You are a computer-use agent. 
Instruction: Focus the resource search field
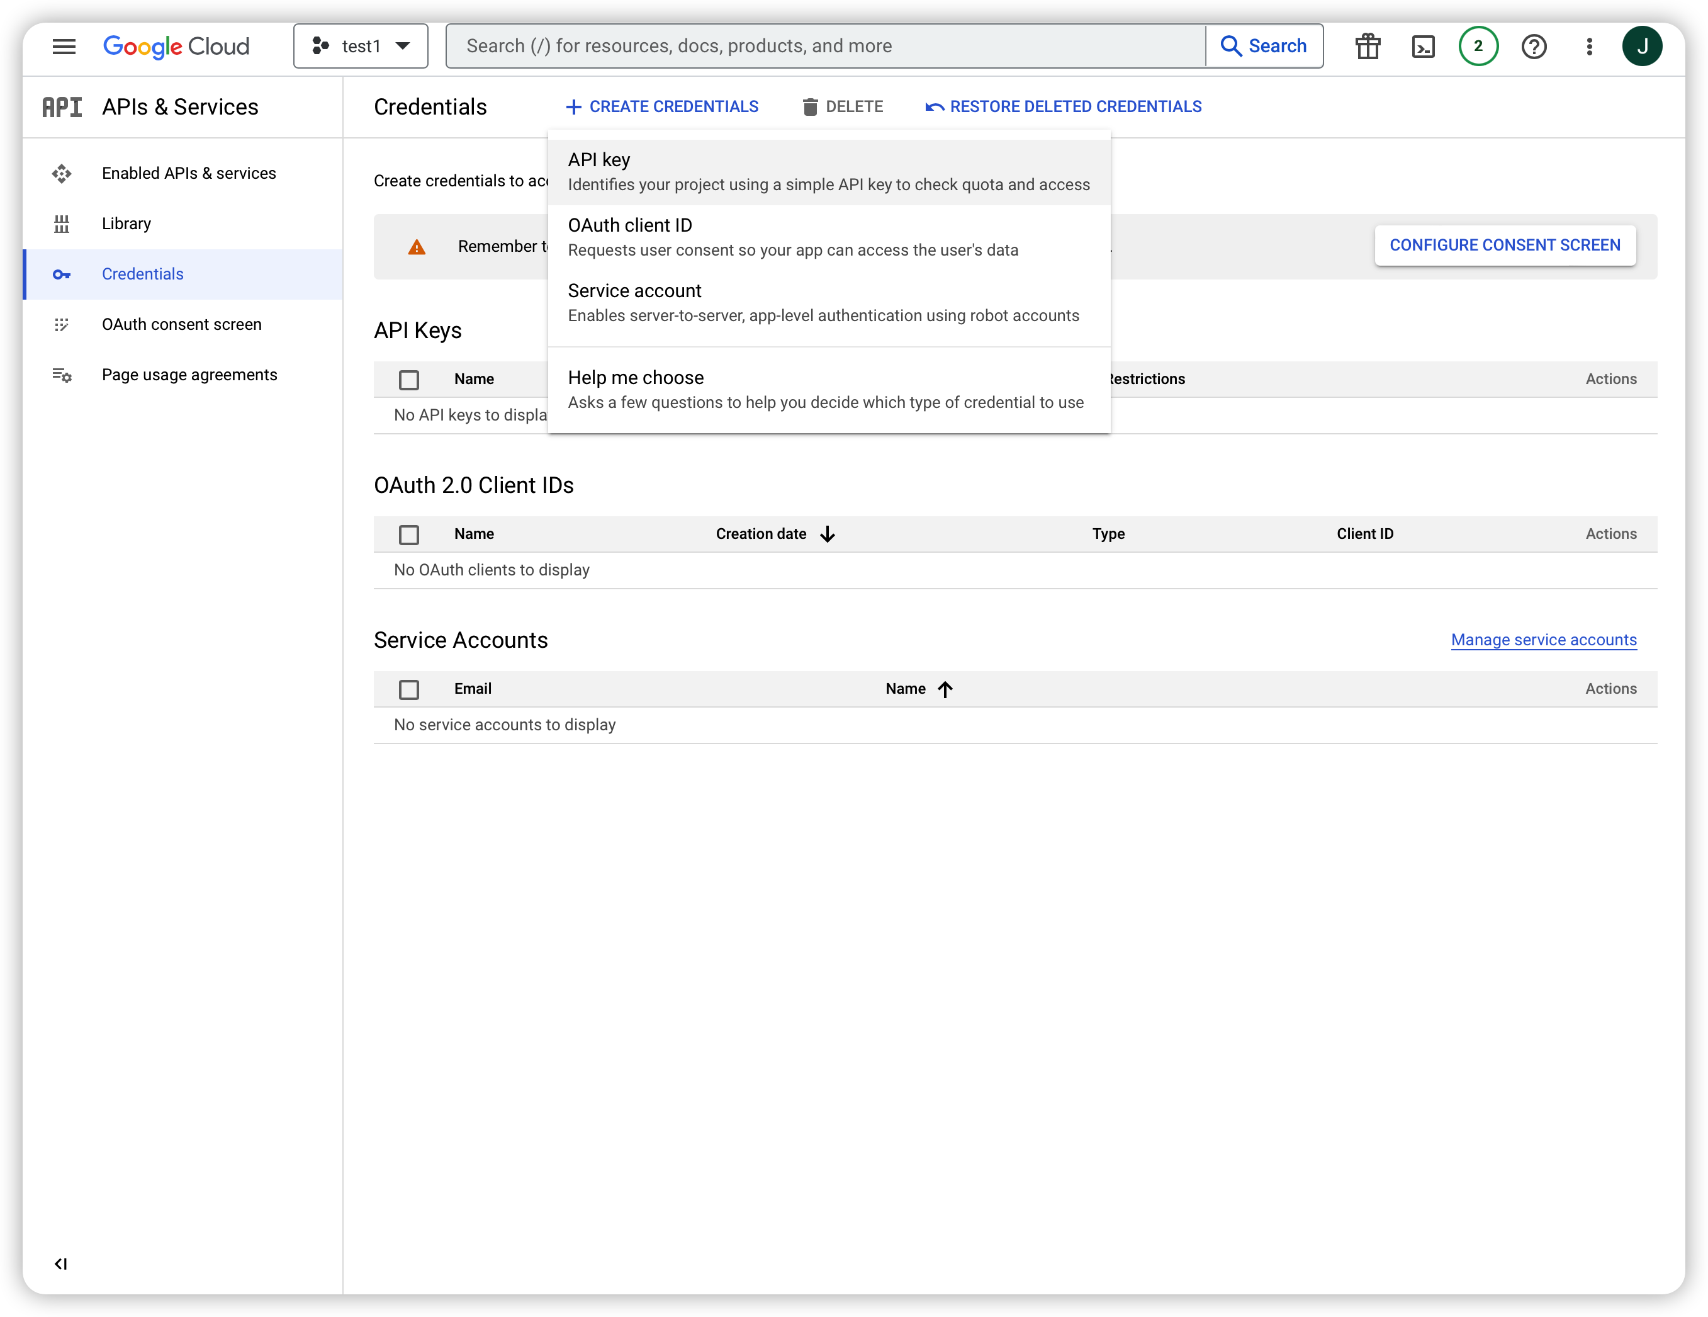[826, 46]
